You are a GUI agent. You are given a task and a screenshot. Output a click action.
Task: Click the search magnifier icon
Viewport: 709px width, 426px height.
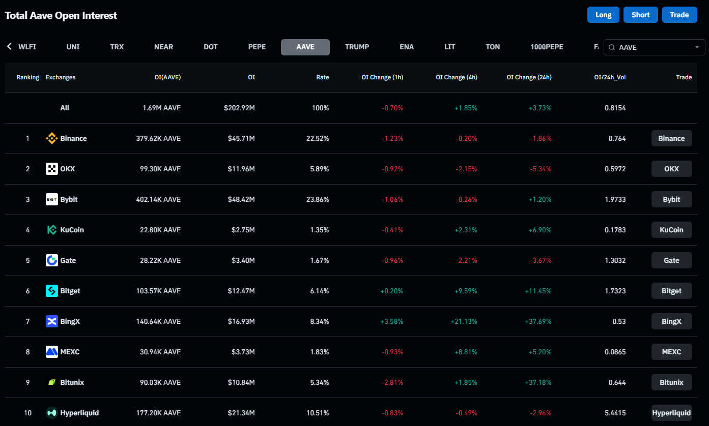612,47
